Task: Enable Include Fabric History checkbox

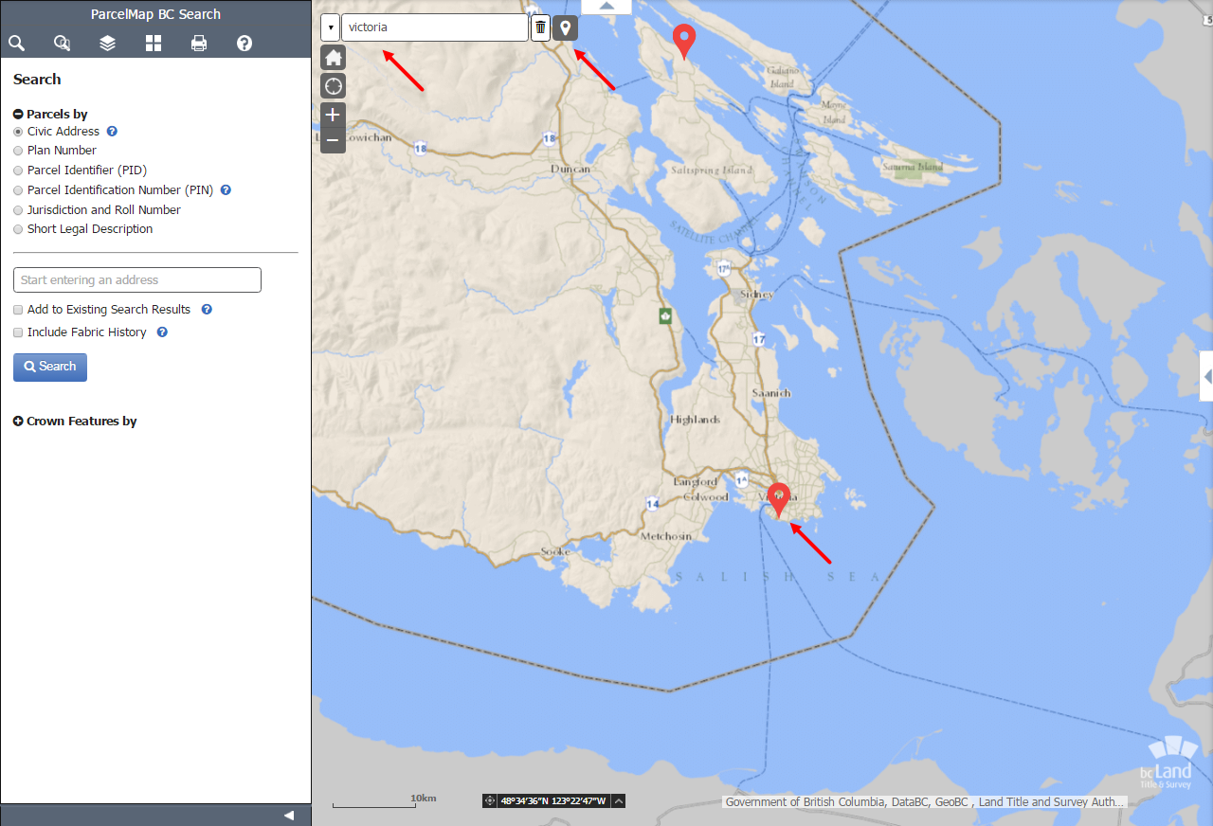Action: click(18, 332)
